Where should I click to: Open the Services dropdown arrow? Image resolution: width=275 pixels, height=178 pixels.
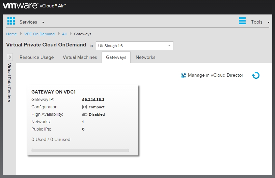coord(43,23)
